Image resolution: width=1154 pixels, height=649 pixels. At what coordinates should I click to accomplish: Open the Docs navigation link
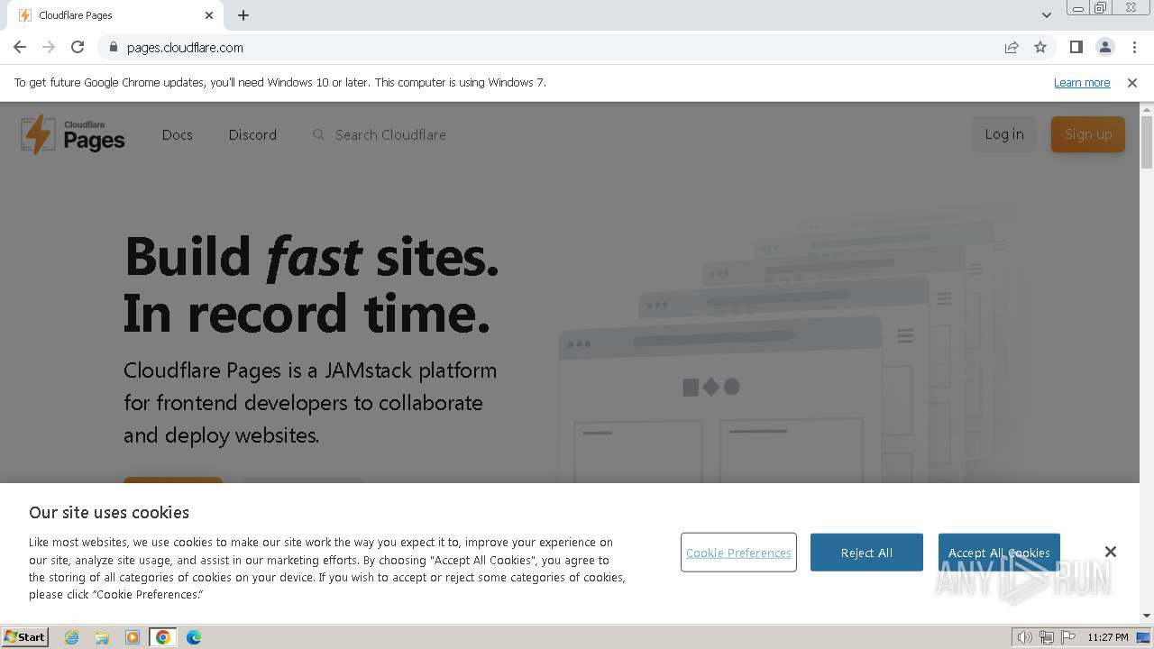(178, 134)
